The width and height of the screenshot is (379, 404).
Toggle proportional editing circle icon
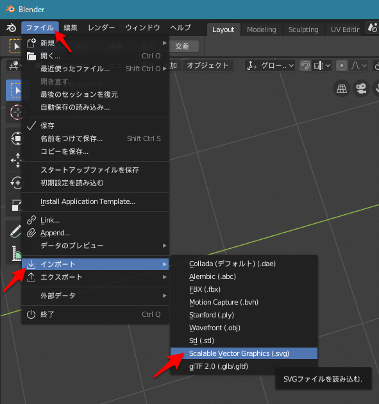point(342,65)
